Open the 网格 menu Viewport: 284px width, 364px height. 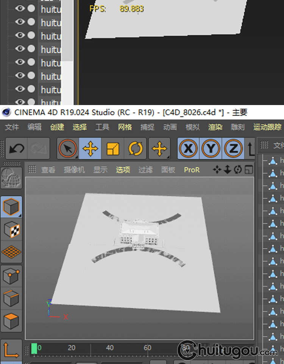click(x=125, y=127)
